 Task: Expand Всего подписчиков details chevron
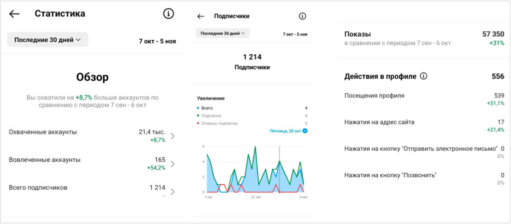pos(173,192)
